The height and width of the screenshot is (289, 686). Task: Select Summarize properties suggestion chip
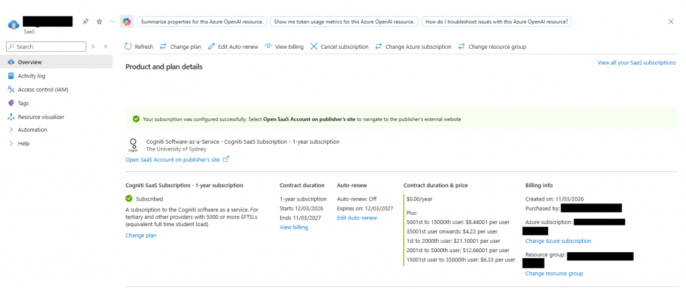tap(201, 21)
